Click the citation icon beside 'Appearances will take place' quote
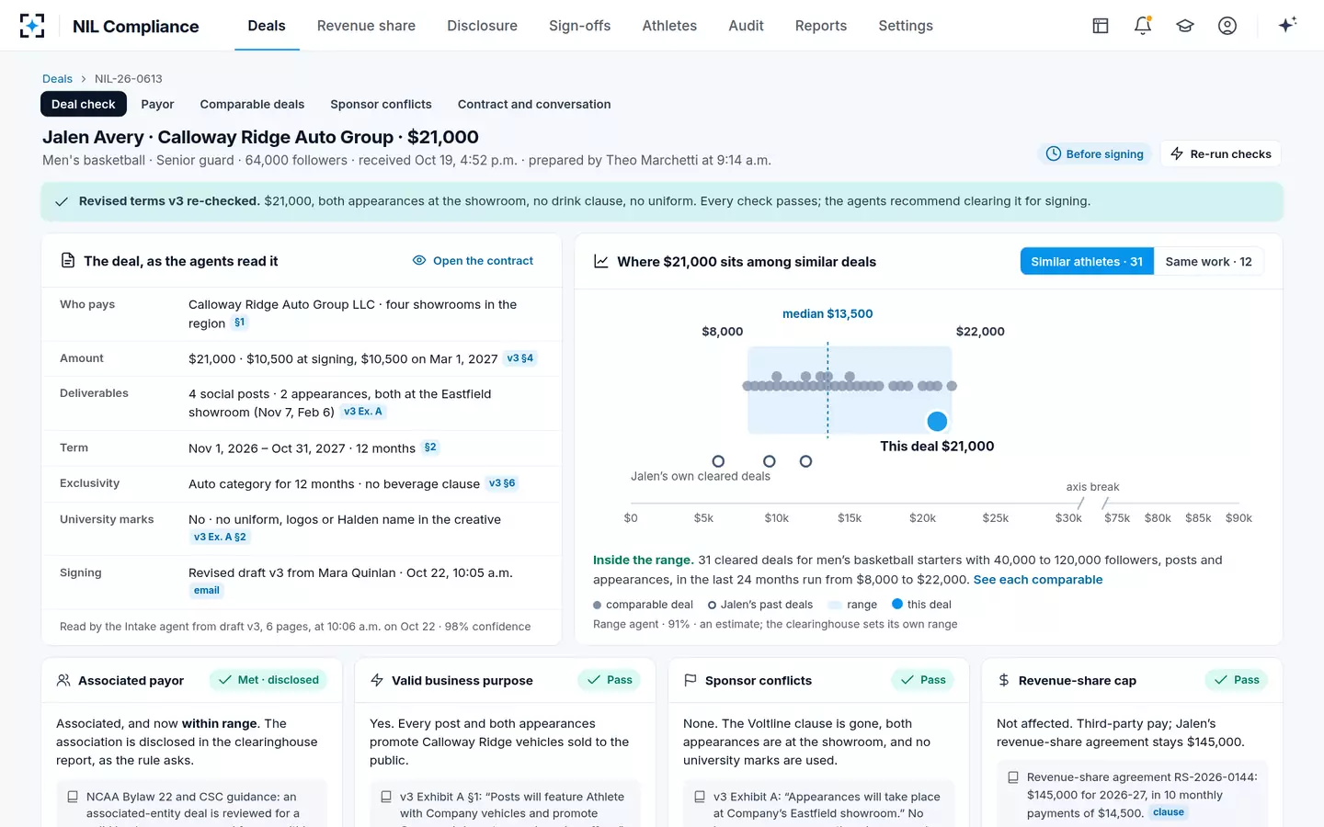 pos(700,797)
